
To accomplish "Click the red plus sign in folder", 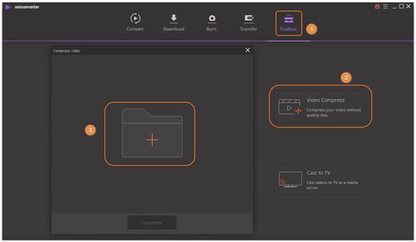I will (152, 140).
